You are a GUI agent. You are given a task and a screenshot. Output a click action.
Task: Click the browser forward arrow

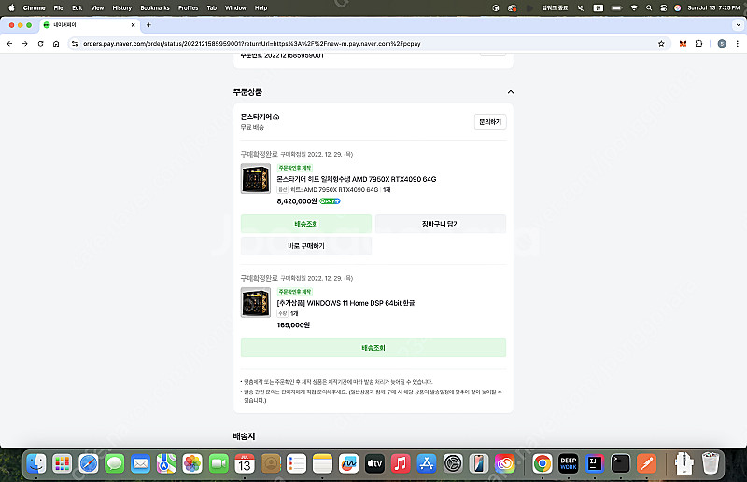(25, 43)
